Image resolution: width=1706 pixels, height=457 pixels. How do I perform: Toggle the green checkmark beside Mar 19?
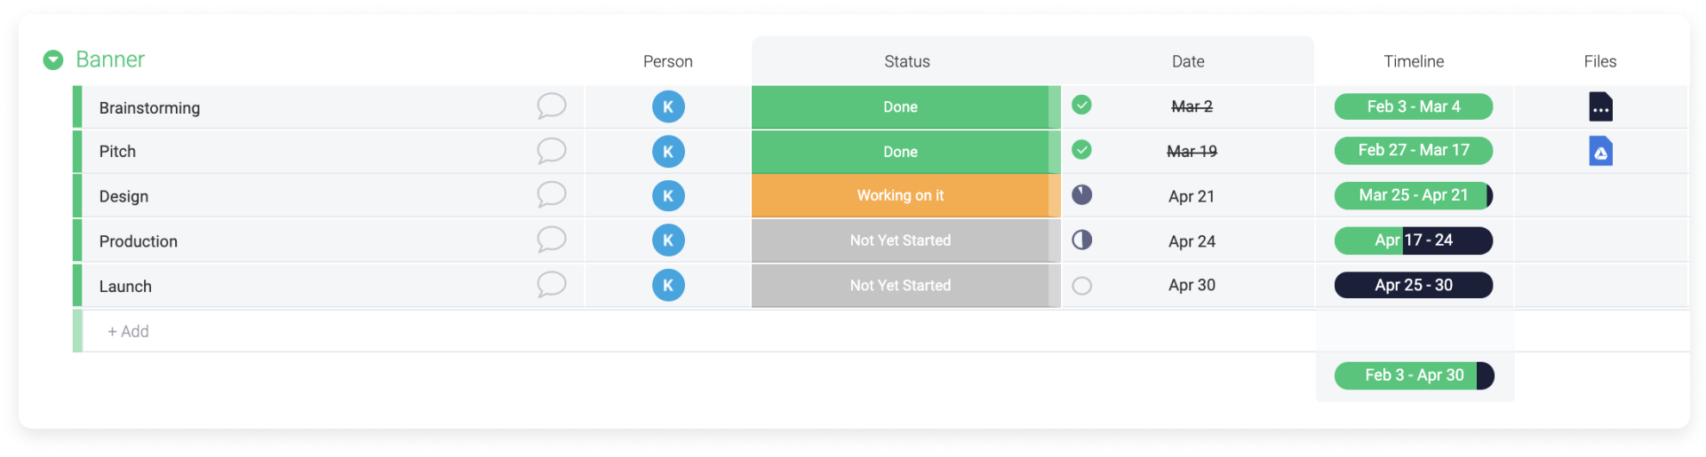click(x=1081, y=150)
